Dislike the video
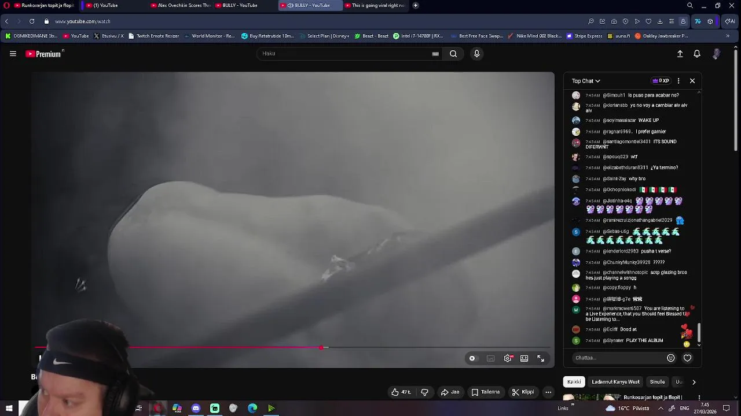This screenshot has height=416, width=741. pyautogui.click(x=424, y=392)
